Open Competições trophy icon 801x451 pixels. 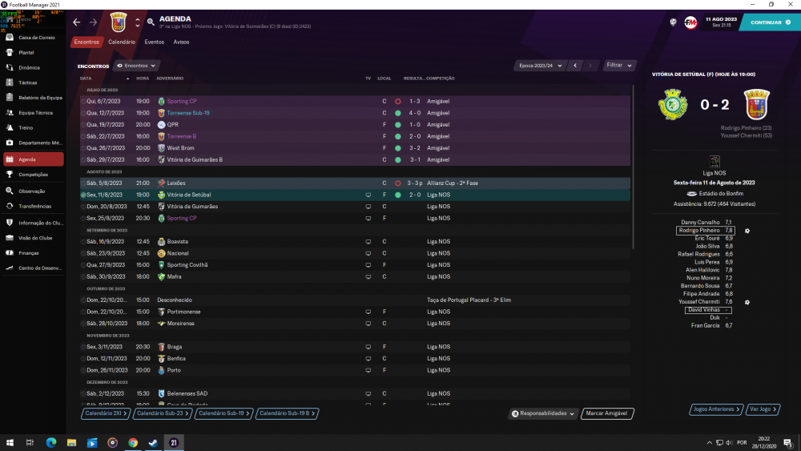[10, 174]
